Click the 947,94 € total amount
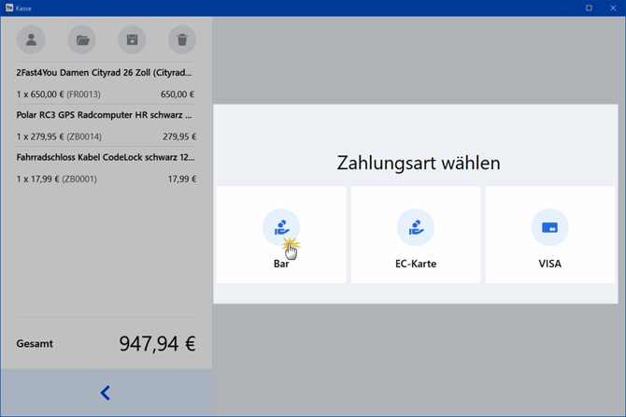 157,343
